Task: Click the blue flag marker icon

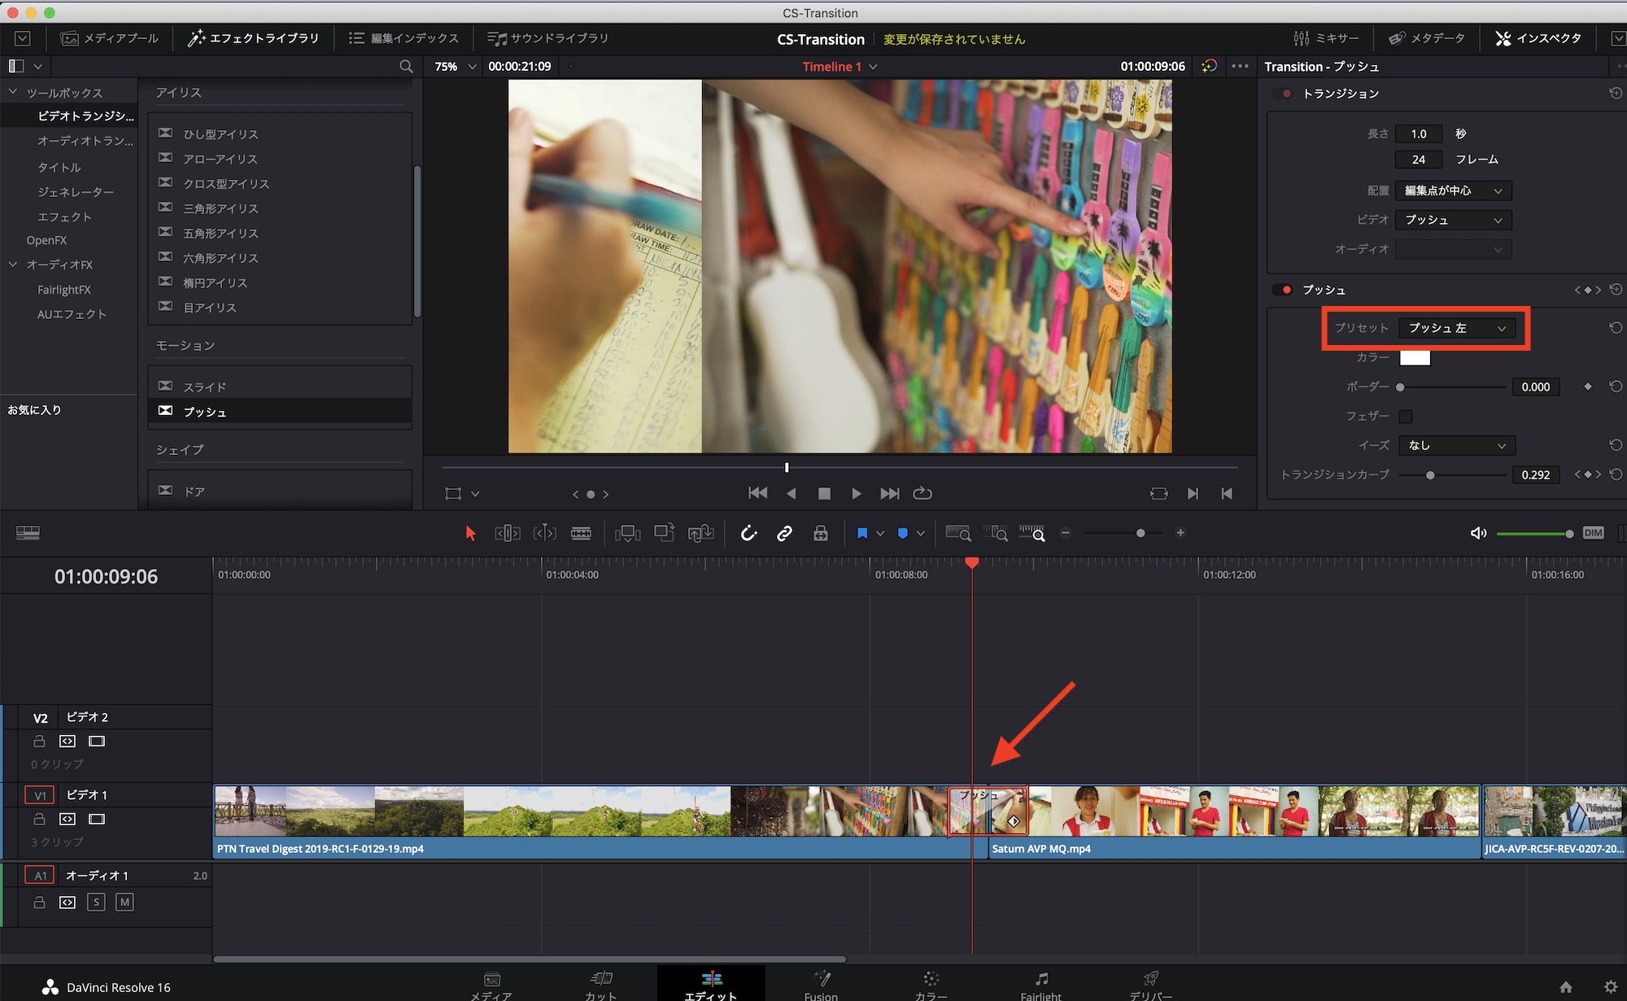Action: pyautogui.click(x=862, y=533)
